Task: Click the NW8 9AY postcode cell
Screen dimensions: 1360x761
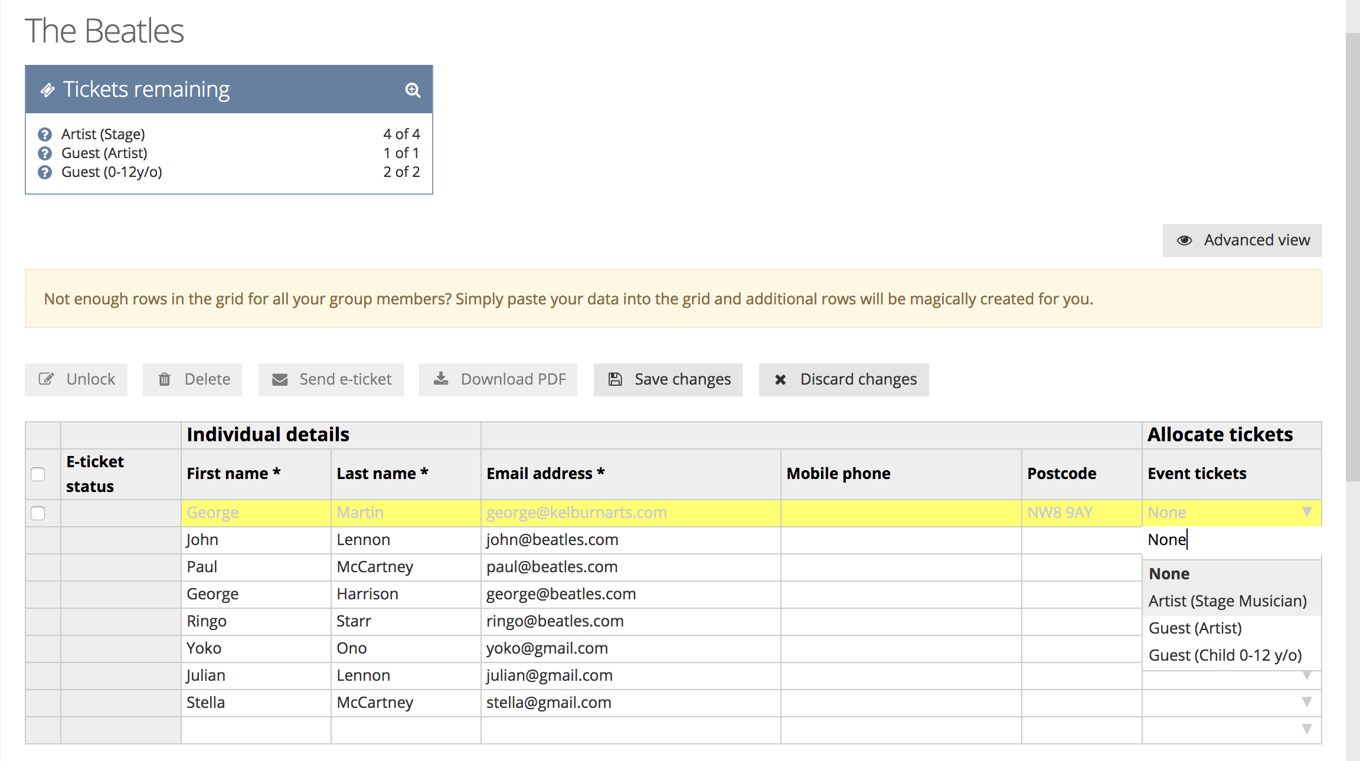Action: (1081, 513)
